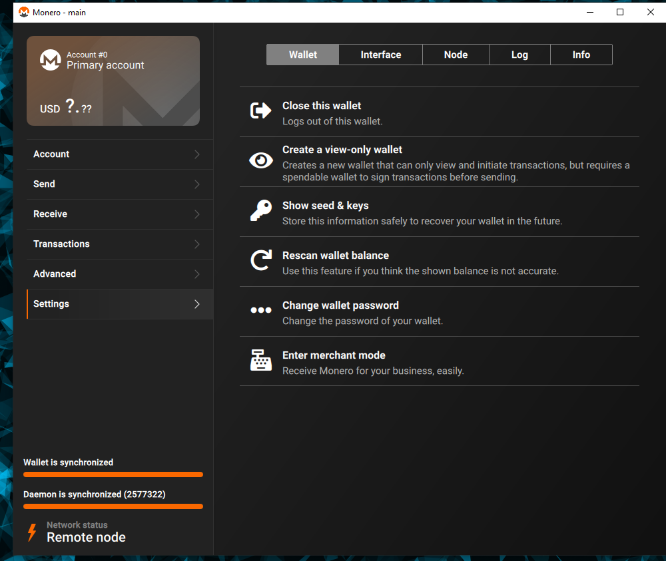Click the key icon for seed & keys

click(261, 210)
